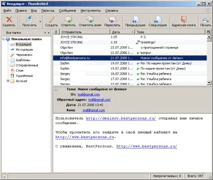Viewport: 213px width, 180px height.
Task: Go to next message with Следующее
Action: (158, 21)
